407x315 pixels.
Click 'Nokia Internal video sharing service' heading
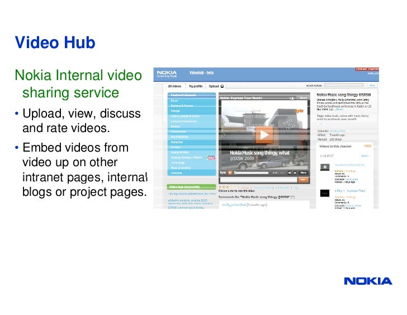[x=78, y=83]
